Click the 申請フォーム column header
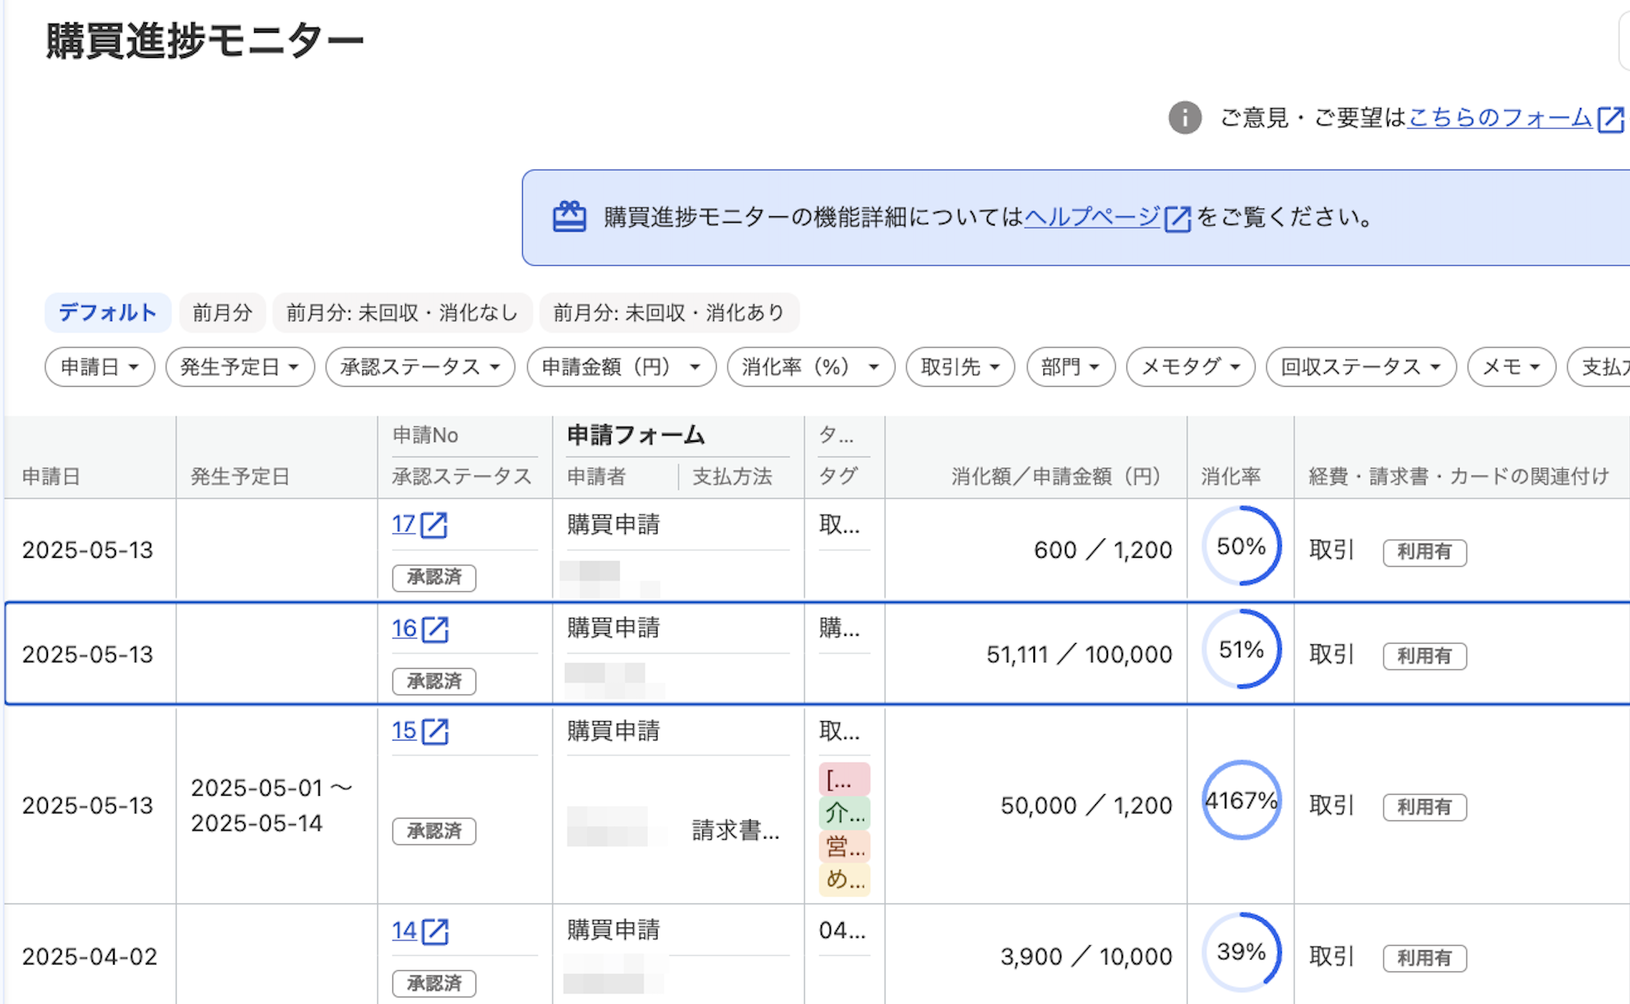Image resolution: width=1630 pixels, height=1004 pixels. 636,435
